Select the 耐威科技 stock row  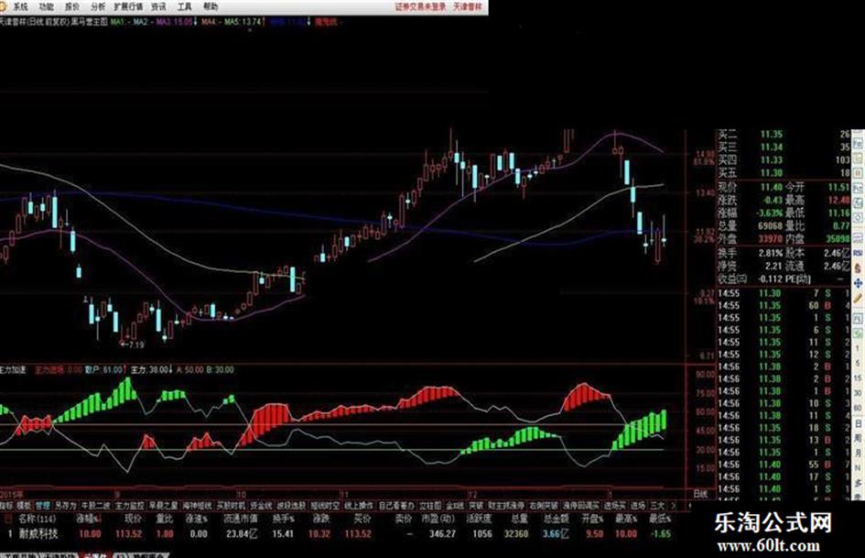[x=337, y=534]
